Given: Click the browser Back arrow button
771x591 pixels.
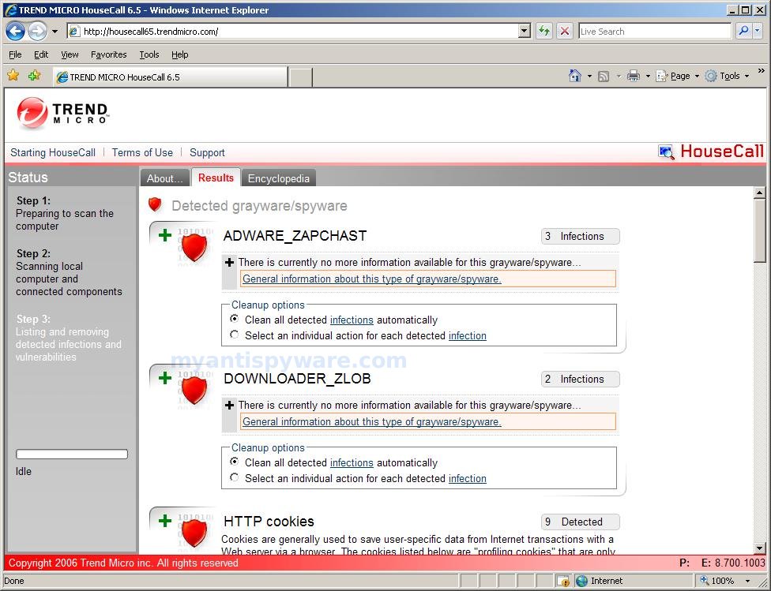Looking at the screenshot, I should (16, 32).
